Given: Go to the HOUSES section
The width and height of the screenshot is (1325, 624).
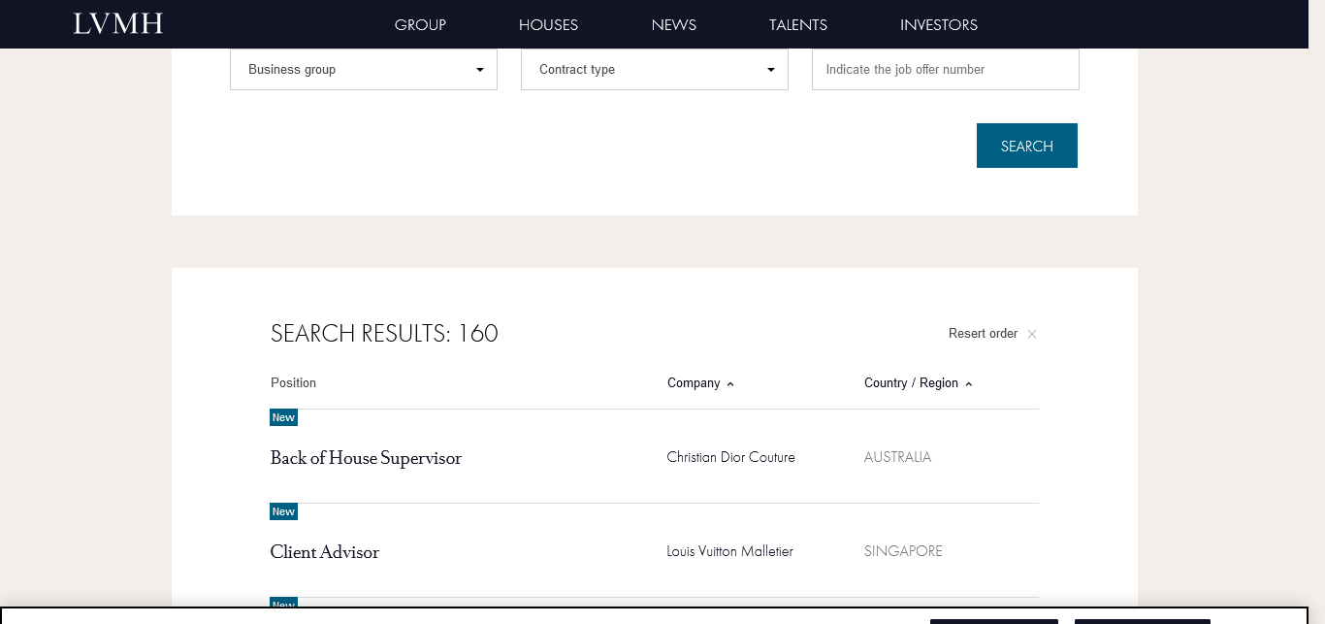Looking at the screenshot, I should [x=548, y=25].
